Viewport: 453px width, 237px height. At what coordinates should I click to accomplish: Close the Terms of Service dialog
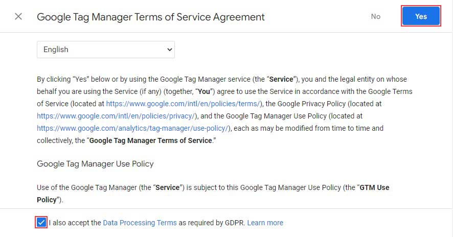[18, 16]
